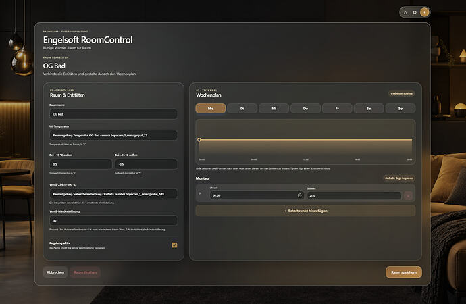
Task: Click the orange add-room icon at top right
Action: click(424, 12)
